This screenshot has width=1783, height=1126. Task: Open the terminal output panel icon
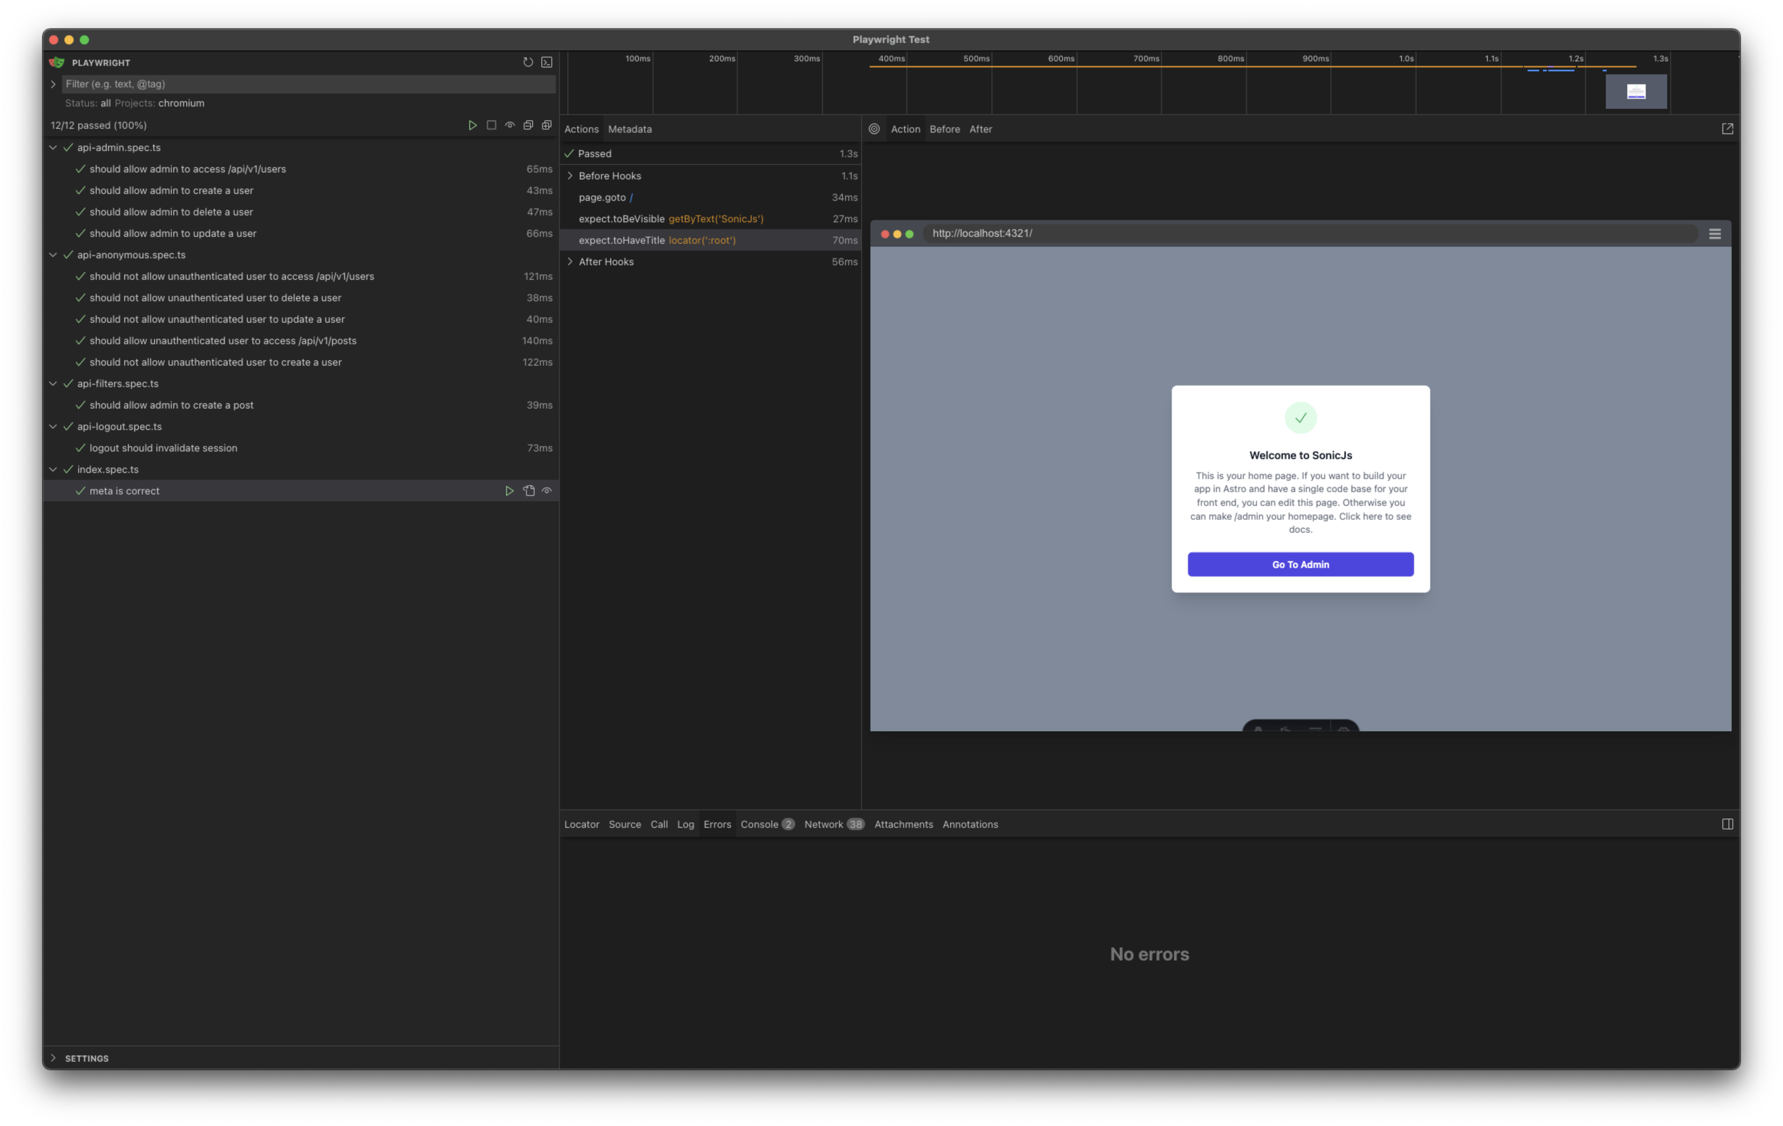click(x=546, y=62)
